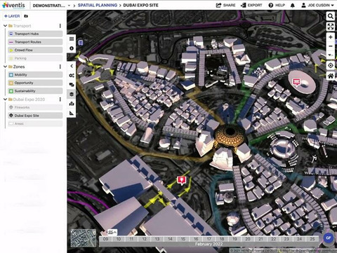Toggle the Crowd Flow layer
Viewport: 337px width, 253px height.
point(35,50)
